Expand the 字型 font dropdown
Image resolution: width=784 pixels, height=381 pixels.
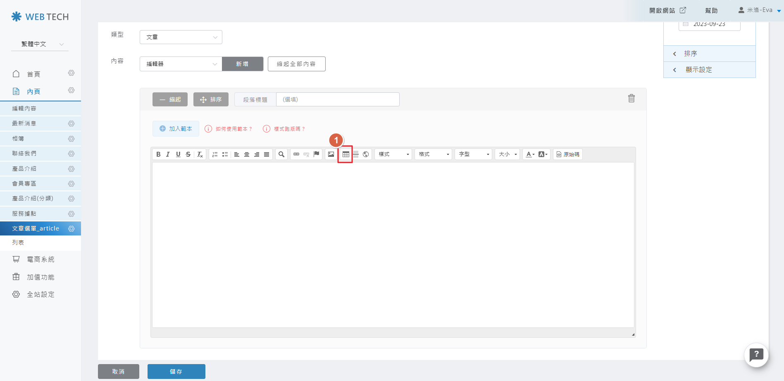click(x=474, y=154)
